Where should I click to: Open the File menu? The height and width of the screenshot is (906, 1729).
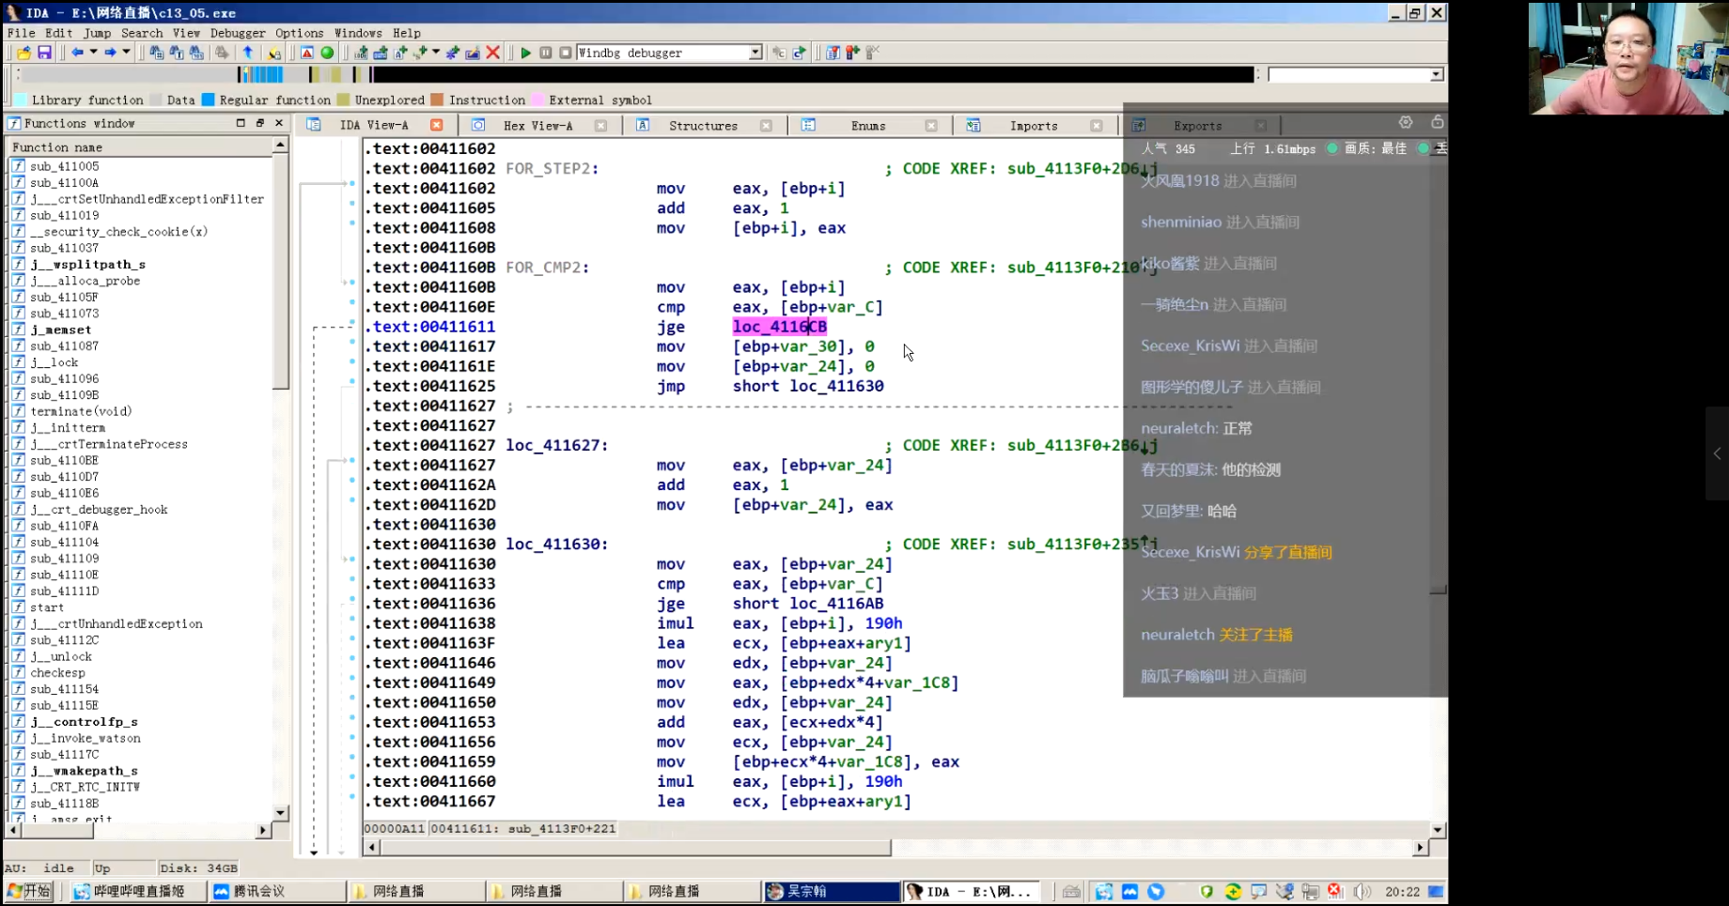pos(21,33)
